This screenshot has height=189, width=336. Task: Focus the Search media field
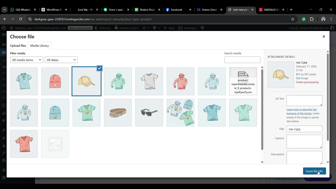(x=242, y=60)
